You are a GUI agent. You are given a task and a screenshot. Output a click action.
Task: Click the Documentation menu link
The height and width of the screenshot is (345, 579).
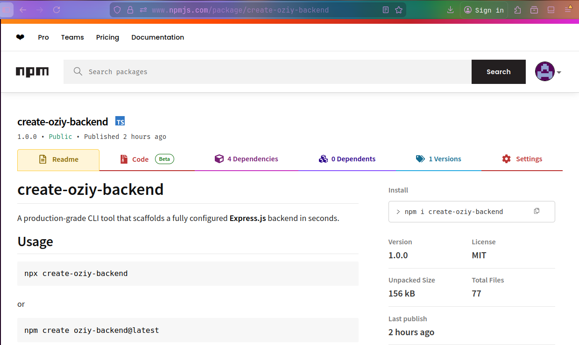pos(157,37)
